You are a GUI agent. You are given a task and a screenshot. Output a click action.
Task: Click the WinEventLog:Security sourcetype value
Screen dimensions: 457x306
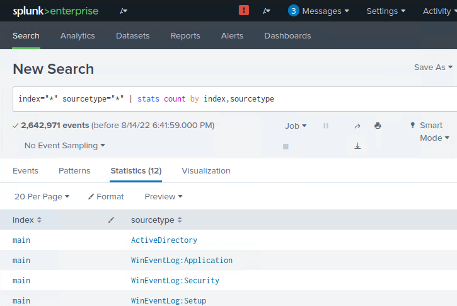tap(175, 280)
